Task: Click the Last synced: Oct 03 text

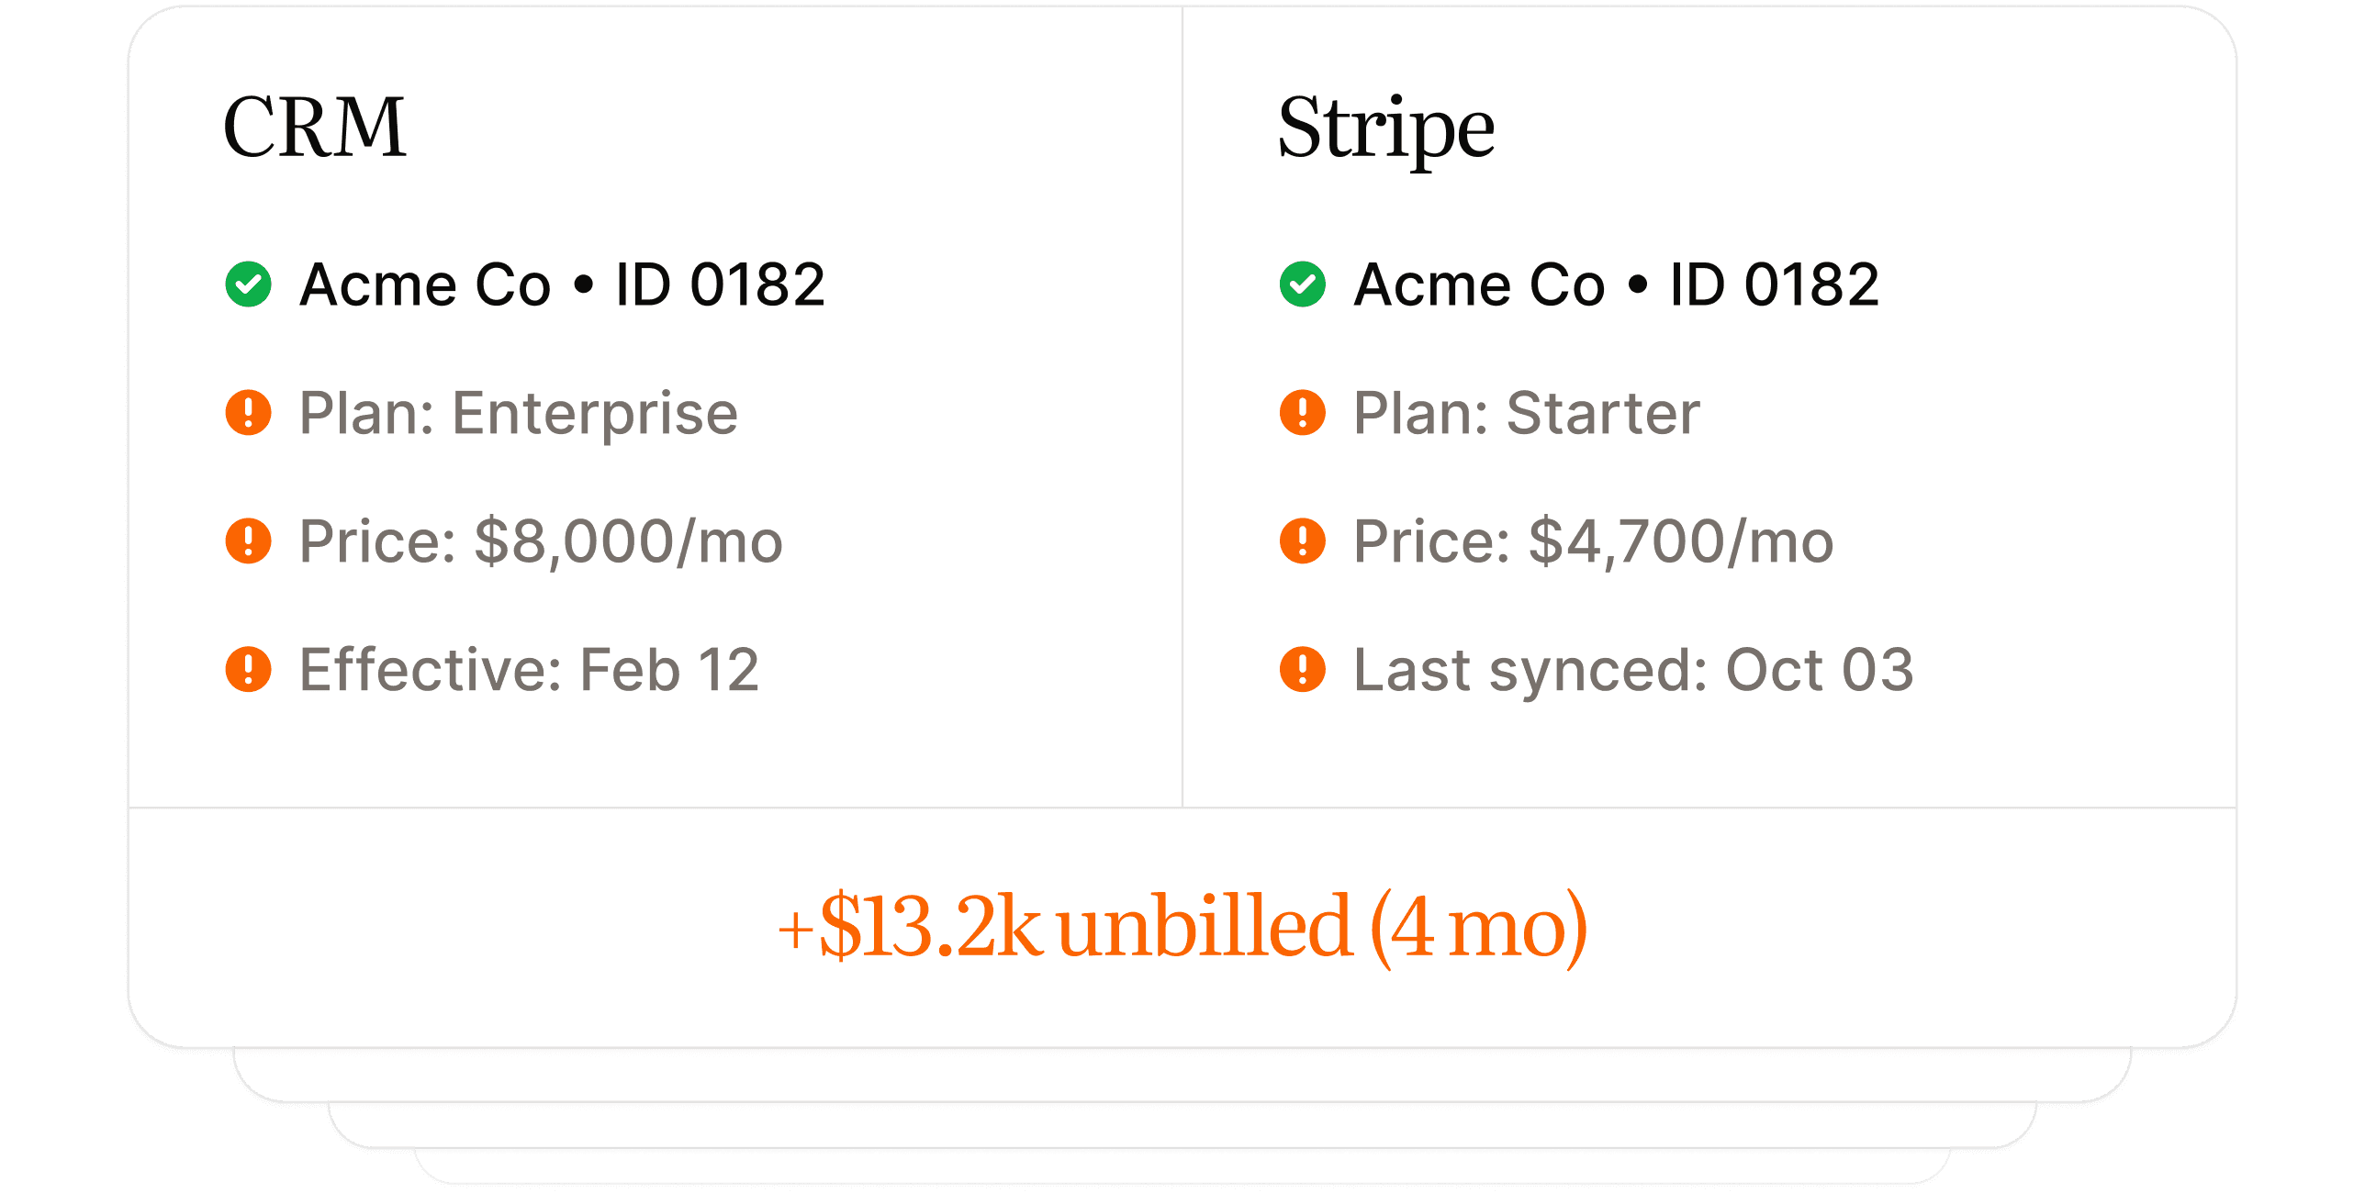Action: click(x=1633, y=669)
